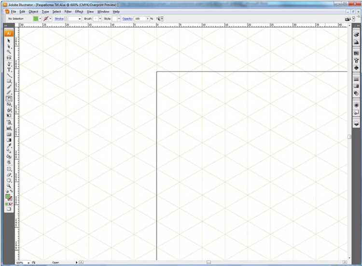The height and width of the screenshot is (266, 362).
Task: Select the Free Transform tool
Action: tap(9, 116)
